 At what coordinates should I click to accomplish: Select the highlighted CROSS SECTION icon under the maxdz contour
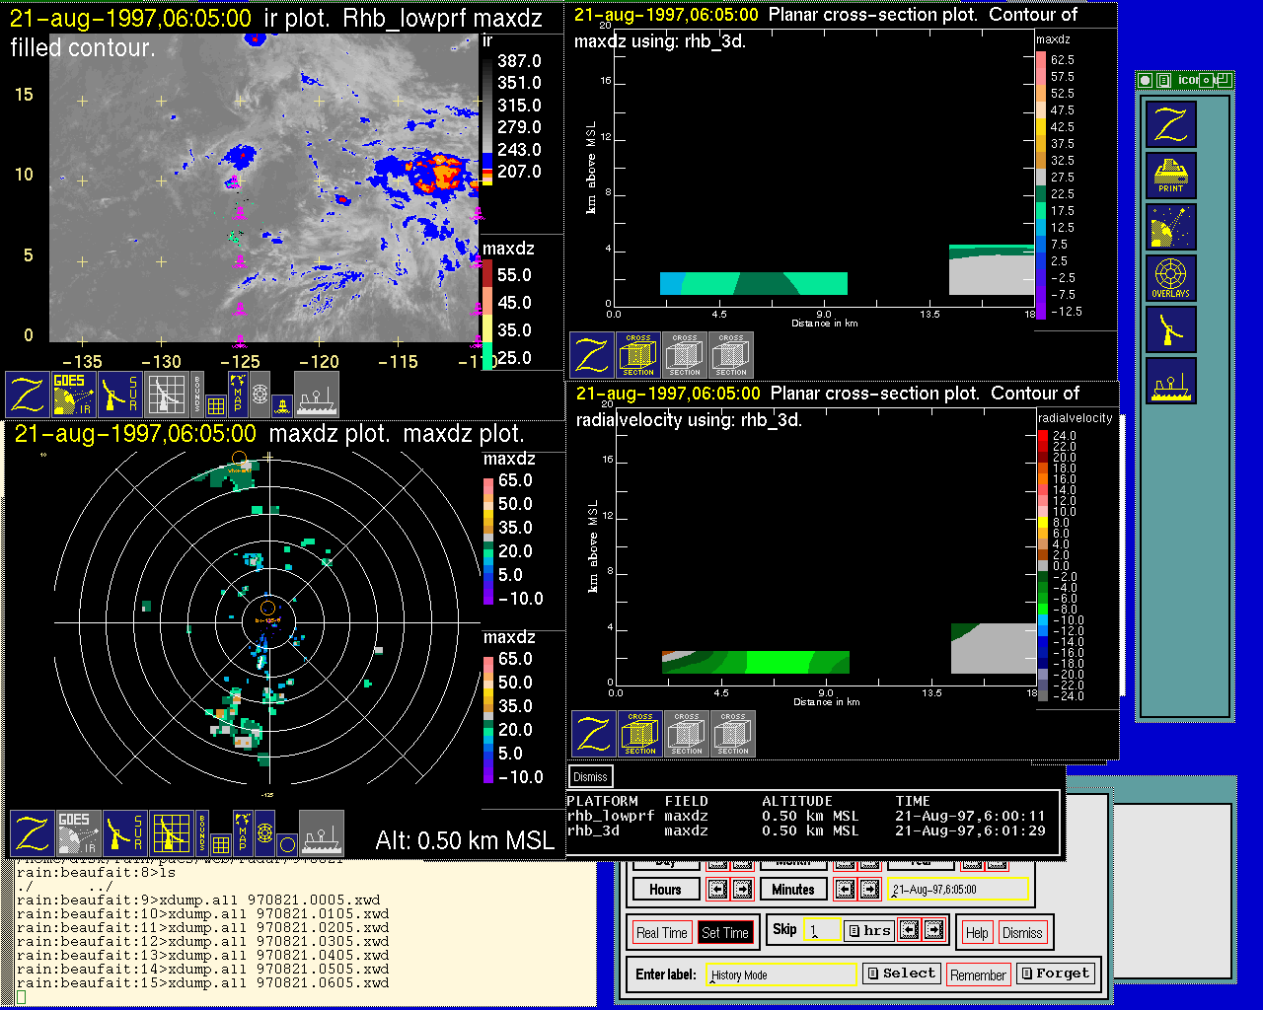pos(638,355)
